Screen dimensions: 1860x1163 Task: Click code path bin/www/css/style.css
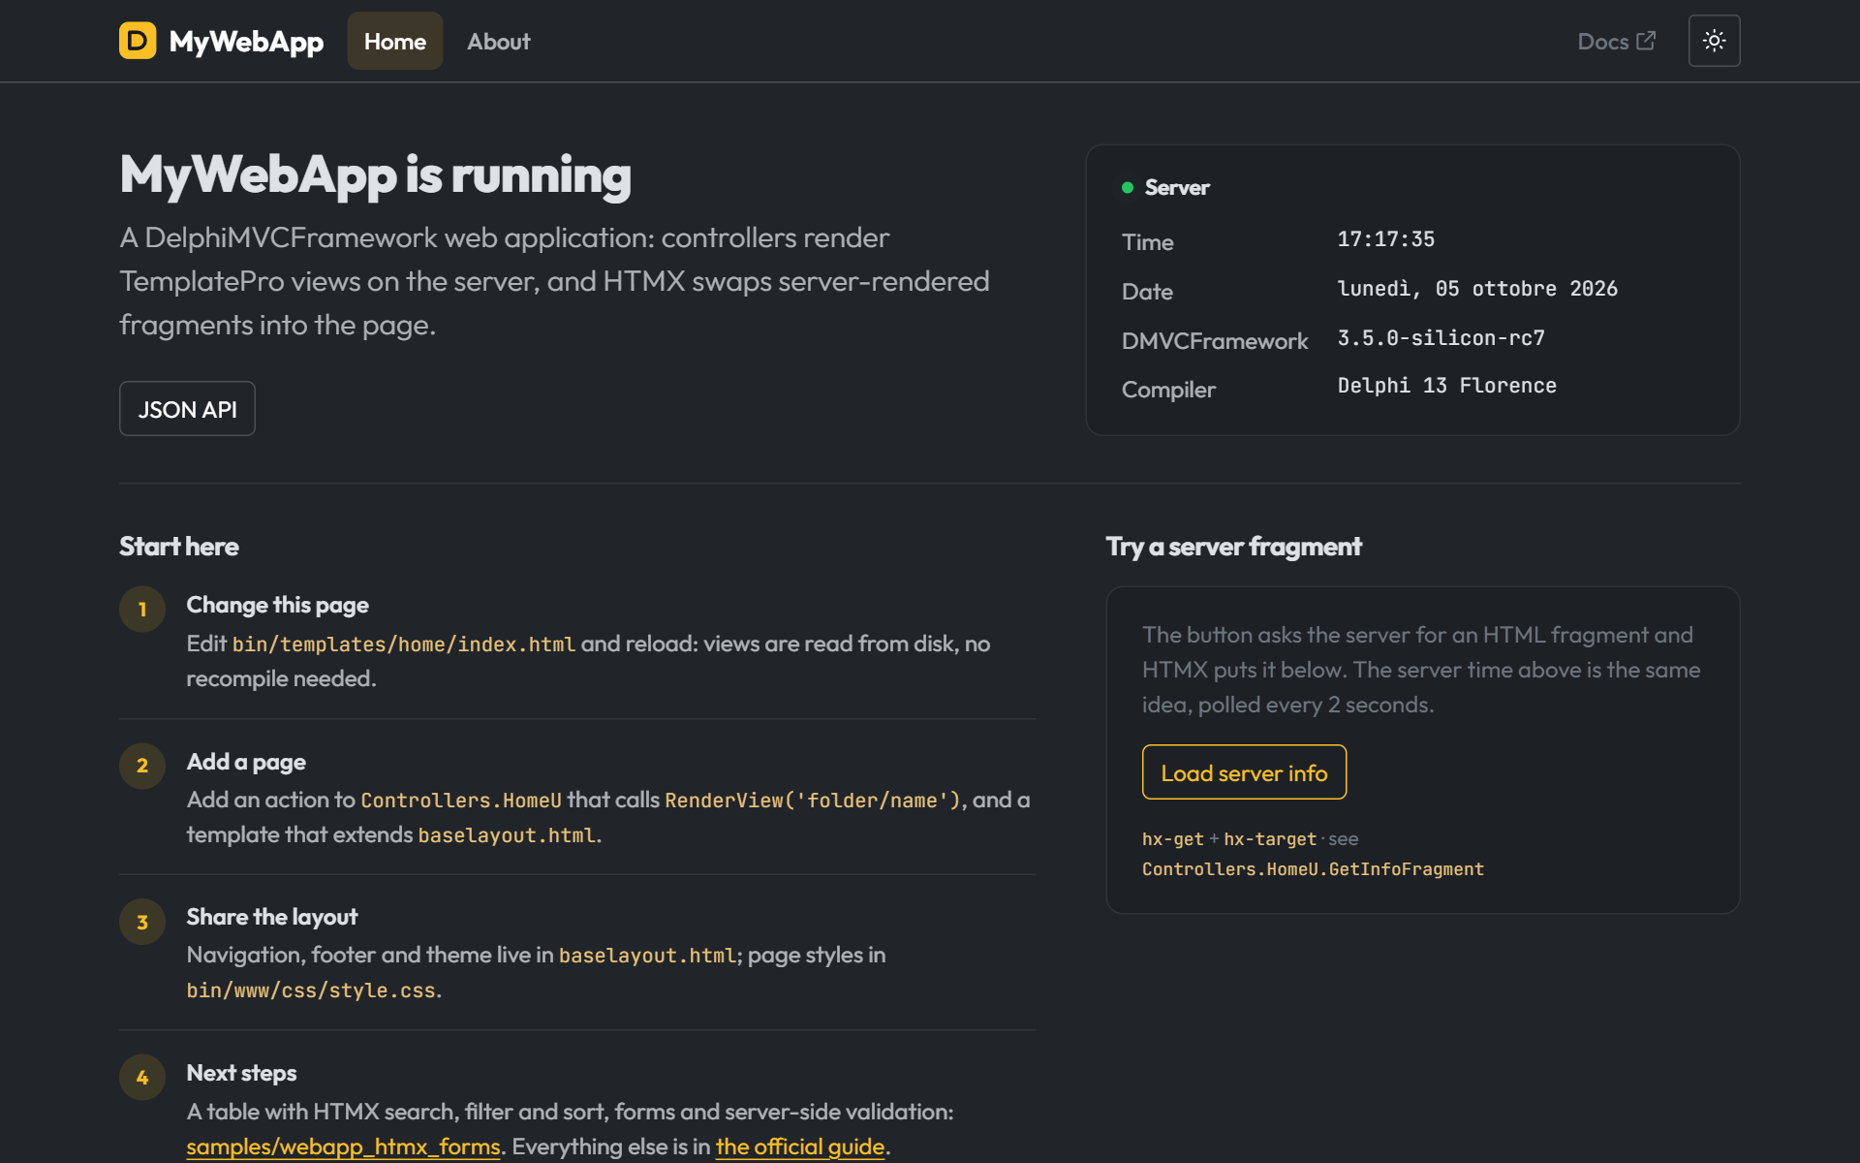pyautogui.click(x=311, y=990)
